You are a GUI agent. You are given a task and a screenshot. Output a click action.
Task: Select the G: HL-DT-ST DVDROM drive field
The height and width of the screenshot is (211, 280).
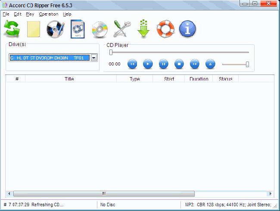[x=50, y=58]
